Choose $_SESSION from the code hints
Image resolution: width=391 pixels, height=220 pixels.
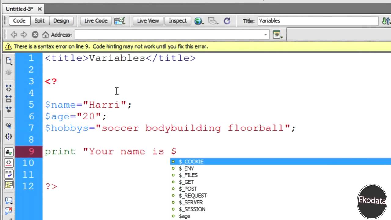[280, 209]
